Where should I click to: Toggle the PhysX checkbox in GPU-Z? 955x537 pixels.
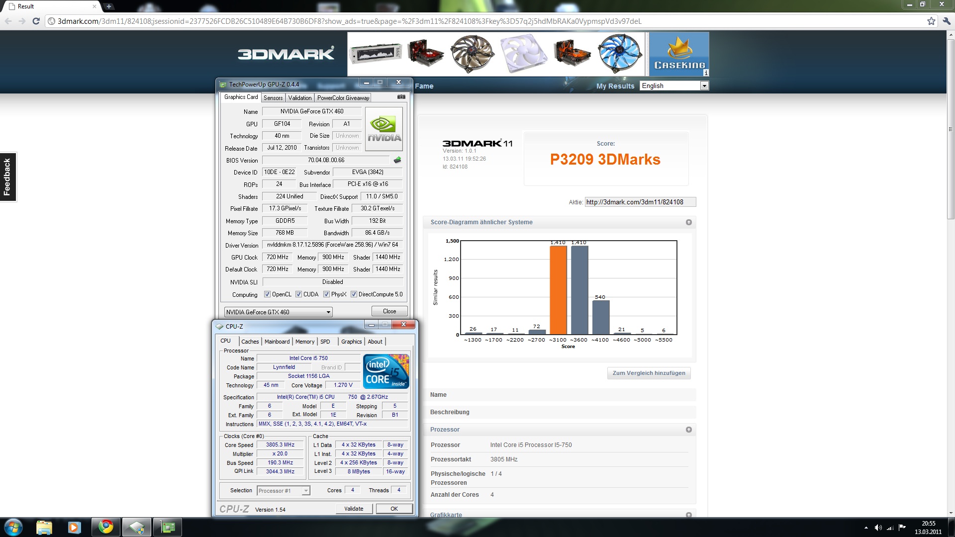[326, 294]
